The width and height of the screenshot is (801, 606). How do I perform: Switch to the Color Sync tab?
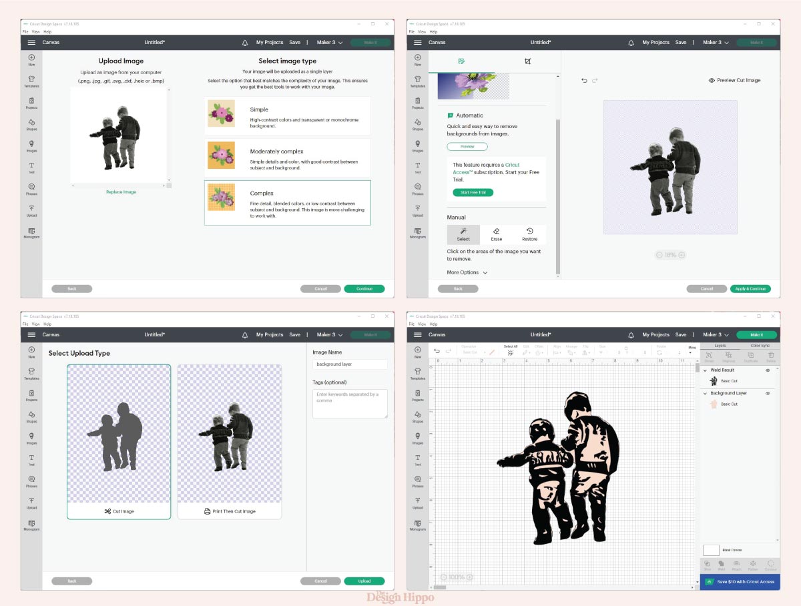[760, 345]
